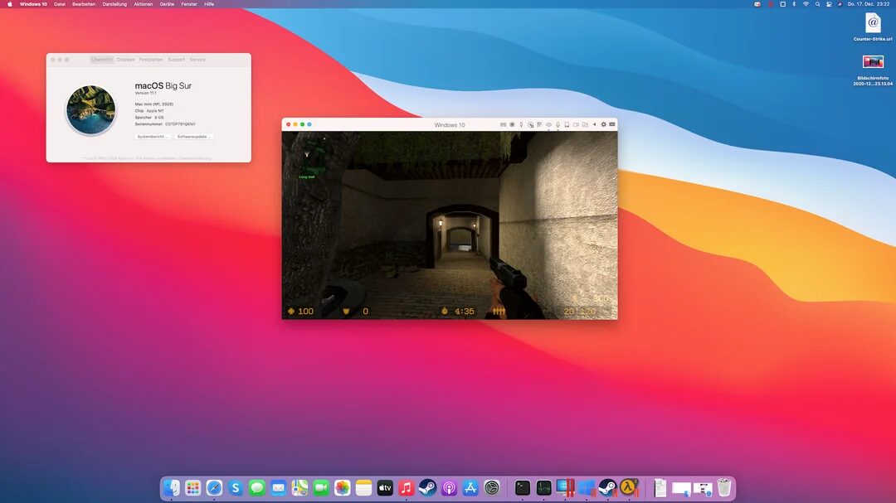Open Apple TV app in the Dock
Image resolution: width=896 pixels, height=503 pixels.
[x=385, y=488]
